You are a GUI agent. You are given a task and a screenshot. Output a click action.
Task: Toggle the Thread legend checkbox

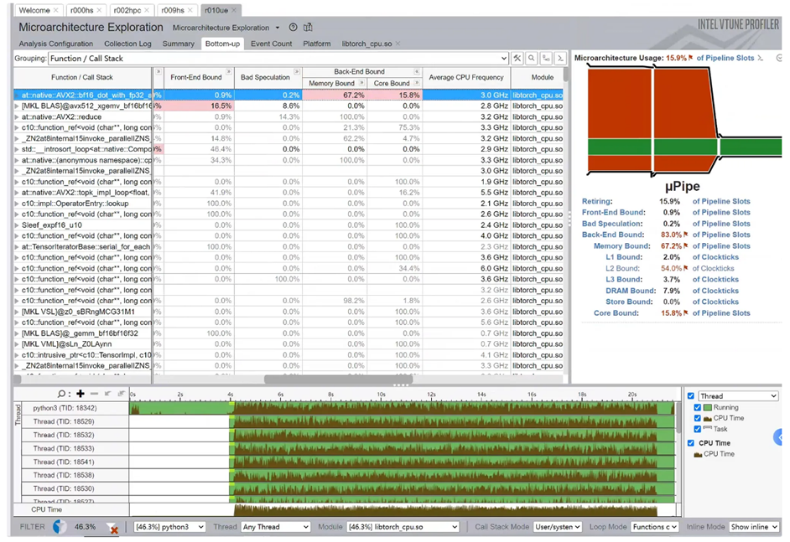pyautogui.click(x=691, y=396)
